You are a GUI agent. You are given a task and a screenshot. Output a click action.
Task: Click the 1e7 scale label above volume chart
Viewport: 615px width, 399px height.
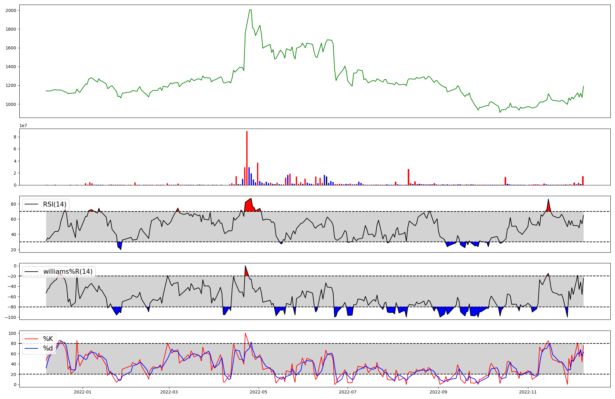coord(23,126)
